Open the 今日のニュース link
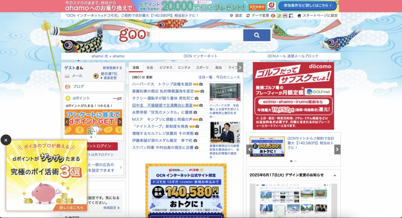The height and width of the screenshot is (218, 402). click(x=228, y=77)
